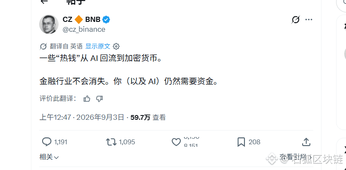346x170 pixels.
Task: Click the Grok icon beside the more menu
Action: tap(295, 20)
